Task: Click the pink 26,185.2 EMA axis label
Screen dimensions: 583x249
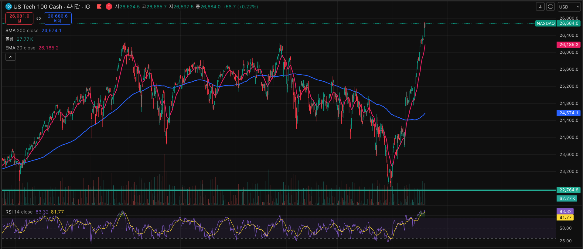Action: 569,45
